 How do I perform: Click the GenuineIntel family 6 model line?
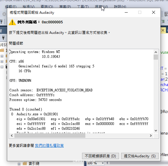[56, 66]
